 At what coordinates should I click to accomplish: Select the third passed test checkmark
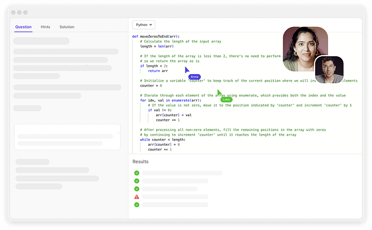[x=137, y=189]
